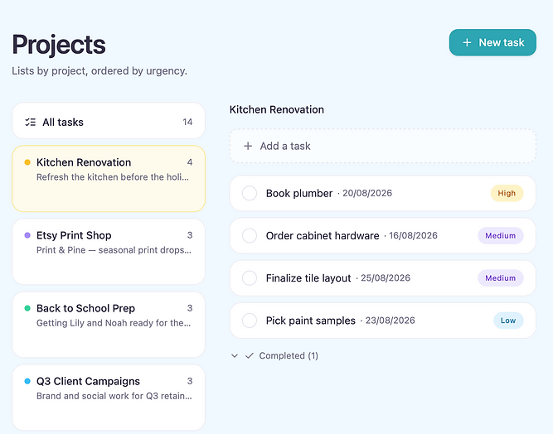This screenshot has width=553, height=434.
Task: Click the Low badge on Pick paint samples
Action: tap(508, 321)
